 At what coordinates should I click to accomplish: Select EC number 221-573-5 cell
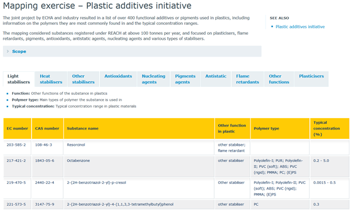17,205
